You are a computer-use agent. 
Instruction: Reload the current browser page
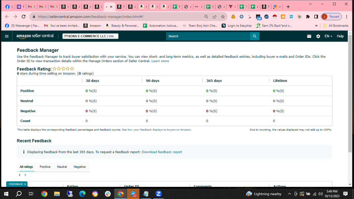click(24, 17)
